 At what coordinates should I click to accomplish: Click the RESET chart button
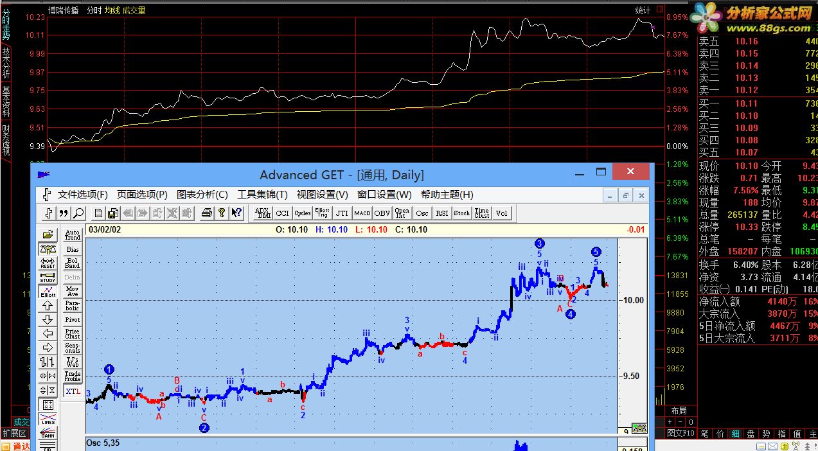(48, 263)
